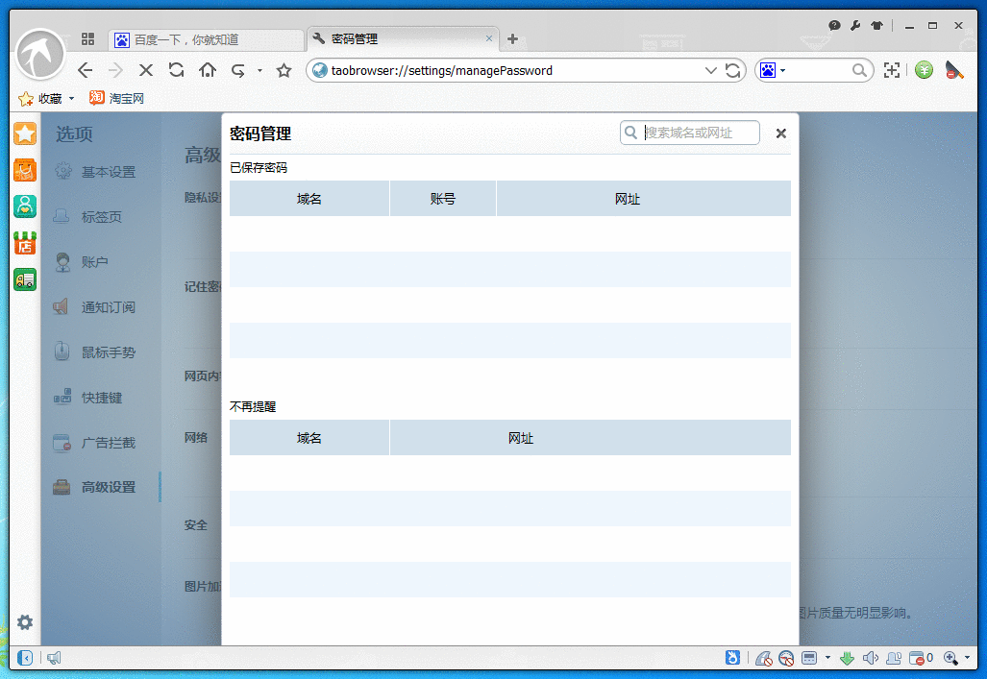Toggle the ad-block counter icon in status bar
This screenshot has width=987, height=679.
click(921, 658)
